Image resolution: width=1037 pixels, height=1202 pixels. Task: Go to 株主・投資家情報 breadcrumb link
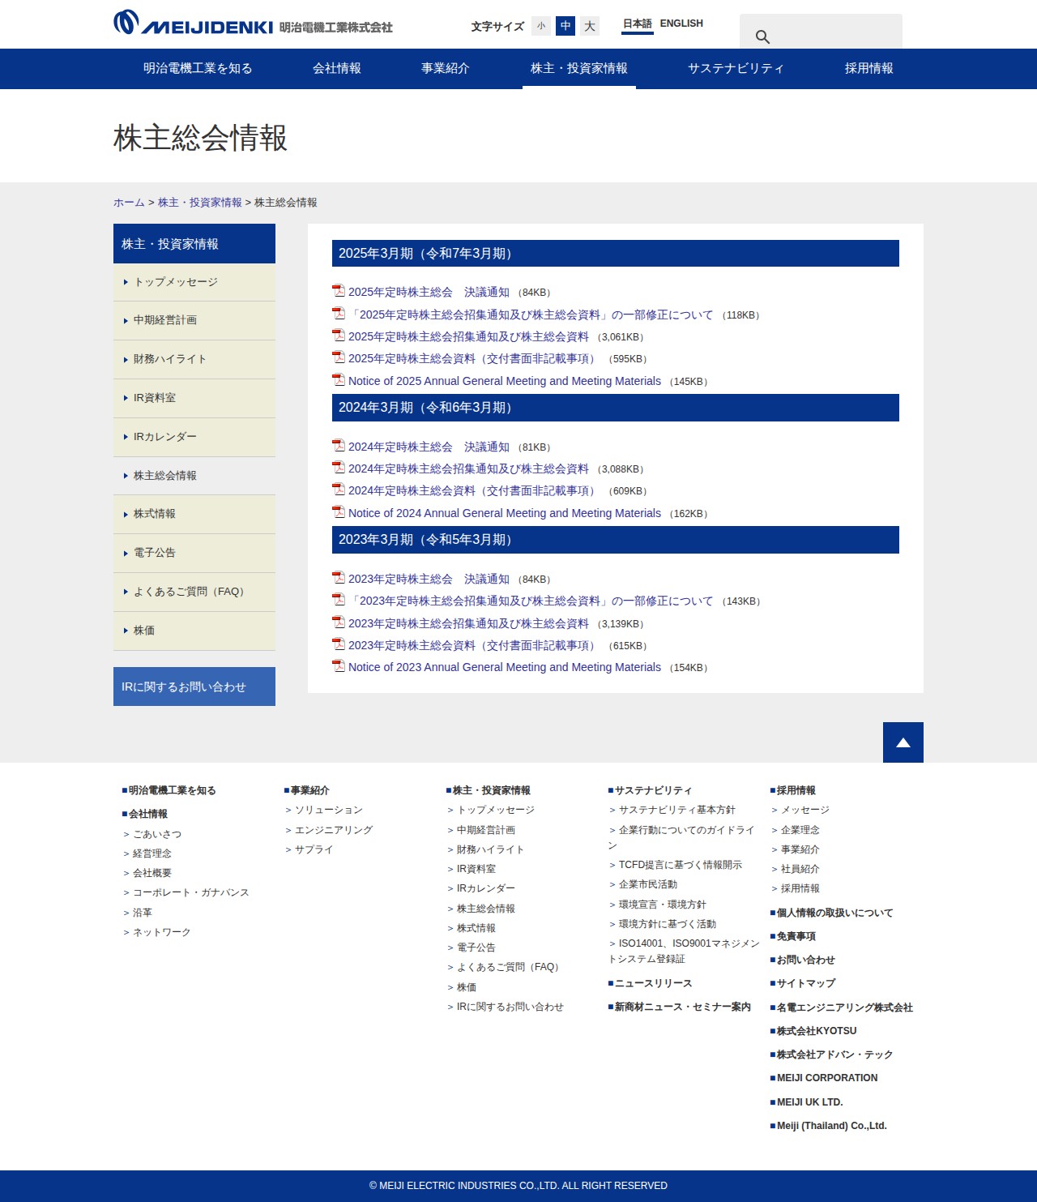point(200,203)
